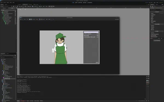Click the Movie Maker mode icon
164x102 pixels.
pos(158,2)
